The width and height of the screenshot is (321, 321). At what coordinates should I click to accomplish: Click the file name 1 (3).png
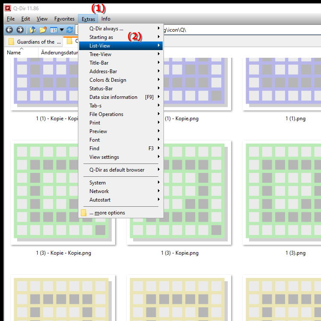click(x=295, y=253)
